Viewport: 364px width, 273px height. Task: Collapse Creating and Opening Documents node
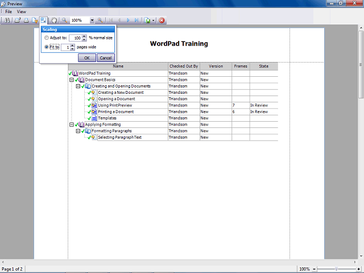click(x=78, y=86)
